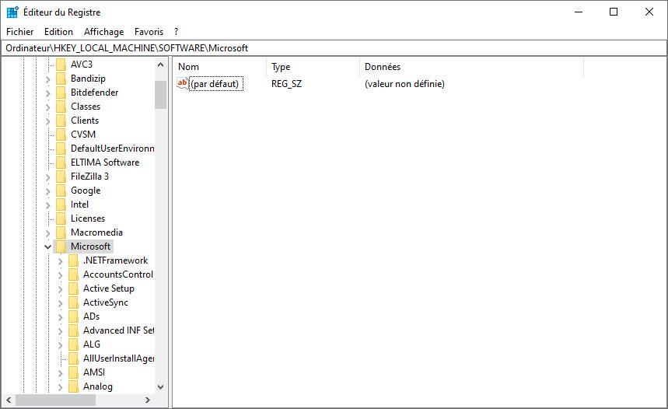Screen dimensions: 668x409
Task: Click the ALG folder icon
Action: (x=73, y=344)
